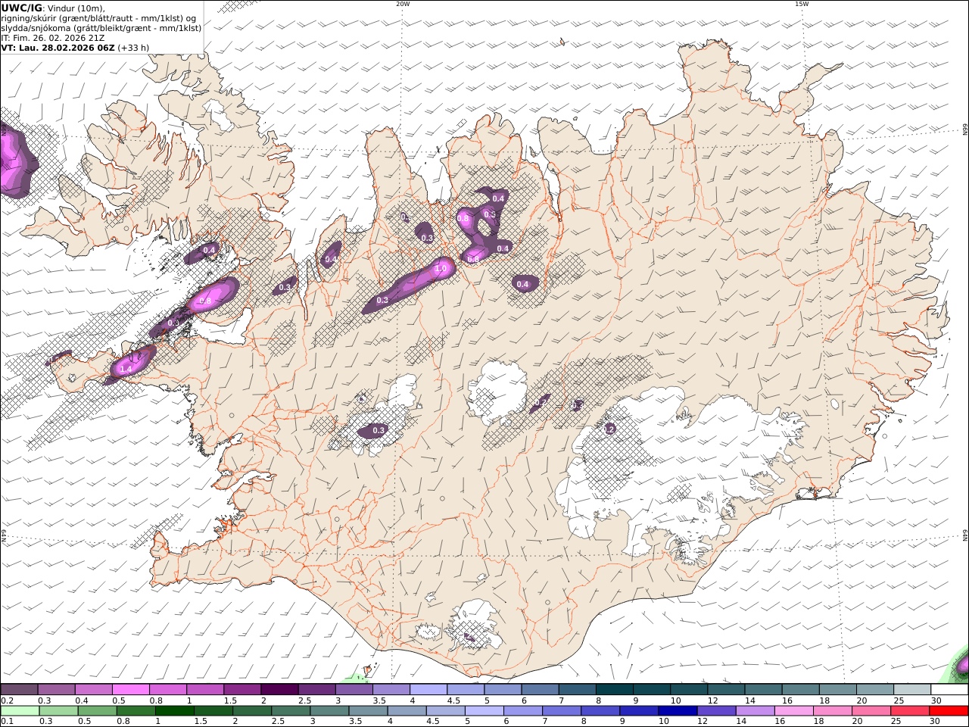Select the bright pink 0.5 swatch in upper legend
969x727 pixels.
pyautogui.click(x=130, y=690)
